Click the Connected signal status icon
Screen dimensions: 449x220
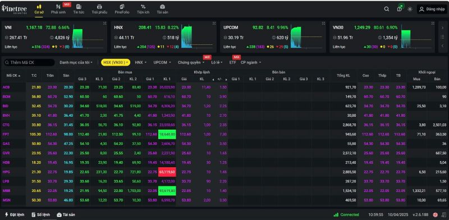tap(336, 214)
